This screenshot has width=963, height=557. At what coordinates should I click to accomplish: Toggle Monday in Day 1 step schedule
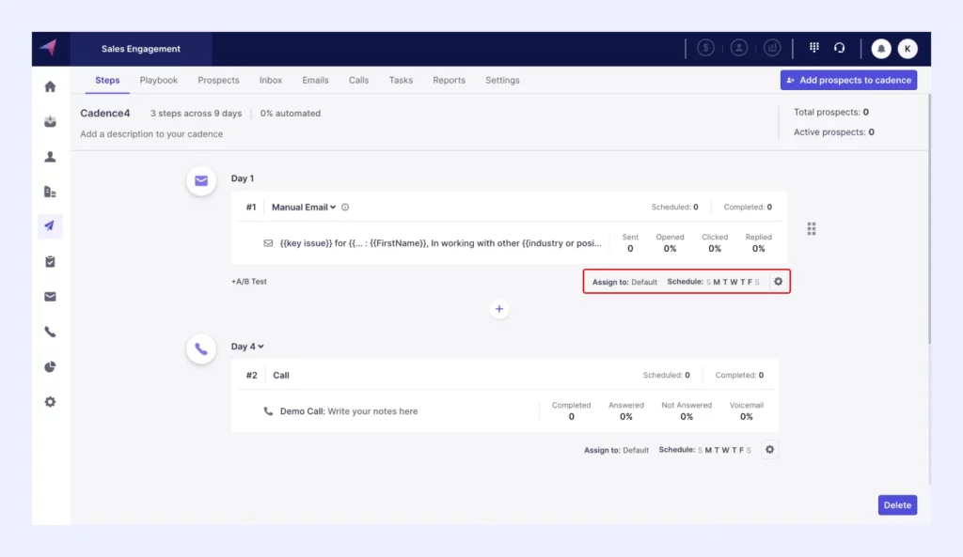pyautogui.click(x=718, y=282)
